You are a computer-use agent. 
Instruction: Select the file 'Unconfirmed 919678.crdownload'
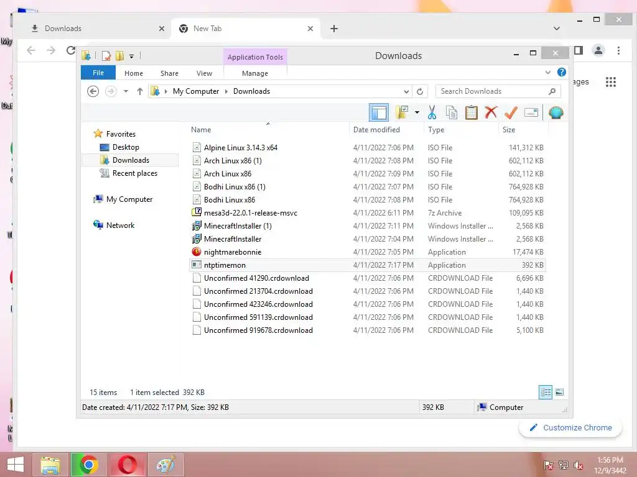click(x=258, y=330)
